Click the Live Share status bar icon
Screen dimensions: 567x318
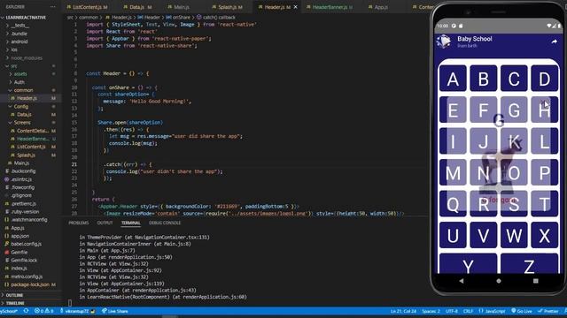click(x=114, y=311)
